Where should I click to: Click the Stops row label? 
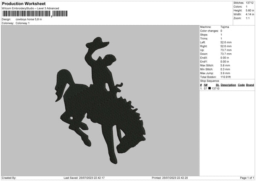[204, 35]
